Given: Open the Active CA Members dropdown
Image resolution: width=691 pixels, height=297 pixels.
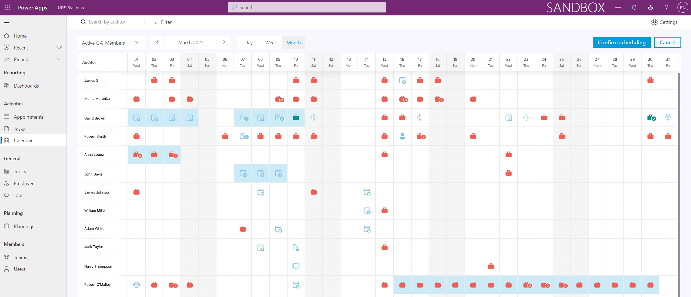Looking at the screenshot, I should click(x=137, y=42).
